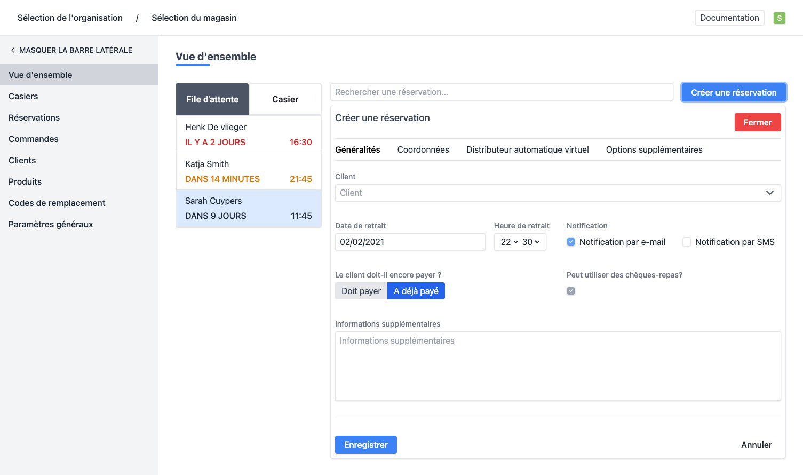Collapse sidebar with Masquer la barre latérale
The height and width of the screenshot is (475, 803).
coord(71,50)
